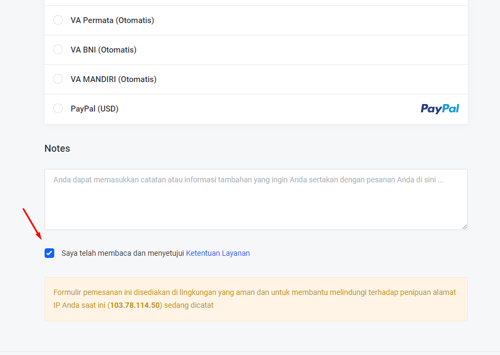Click the bold IP address 103.78.114.50
This screenshot has width=500, height=355.
click(135, 305)
